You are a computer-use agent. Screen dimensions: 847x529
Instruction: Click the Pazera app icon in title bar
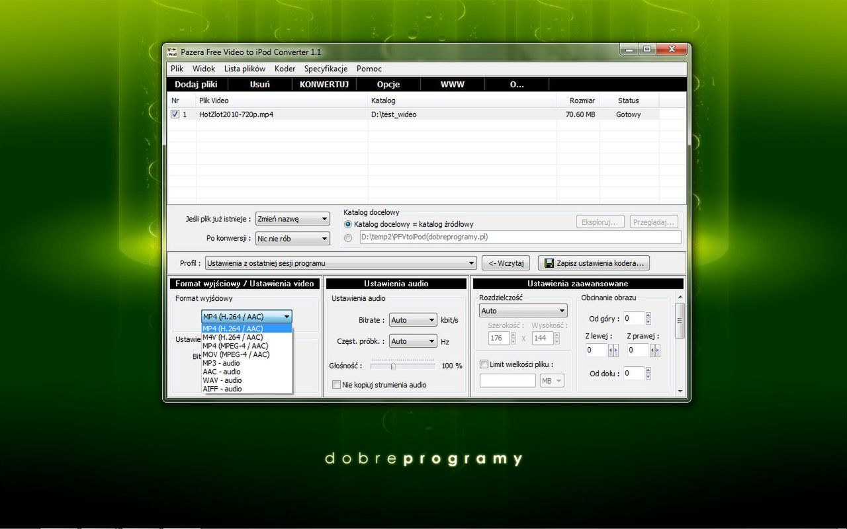coord(172,52)
